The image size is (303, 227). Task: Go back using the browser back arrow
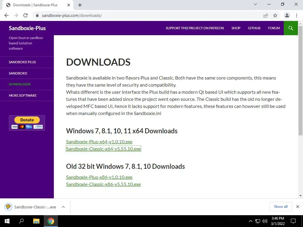pos(7,15)
